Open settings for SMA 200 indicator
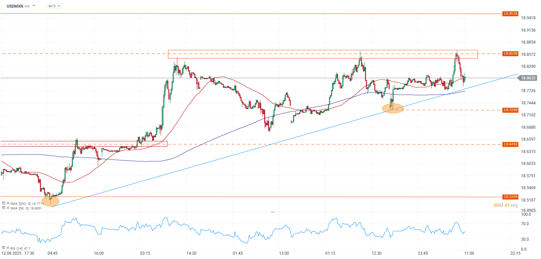This screenshot has height=259, width=541. coord(4,203)
